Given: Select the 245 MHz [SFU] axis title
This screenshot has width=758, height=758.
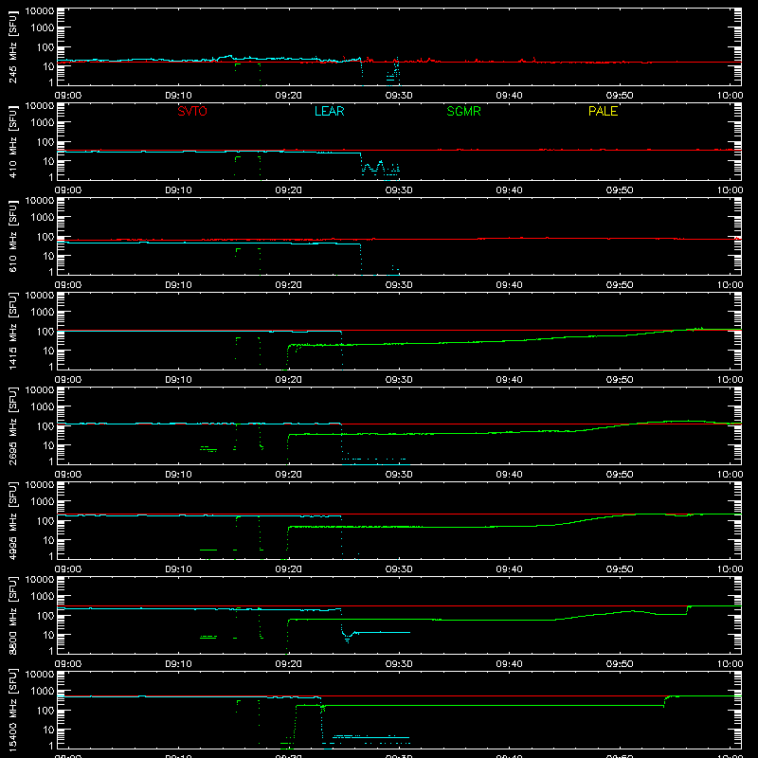Looking at the screenshot, I should (12, 46).
